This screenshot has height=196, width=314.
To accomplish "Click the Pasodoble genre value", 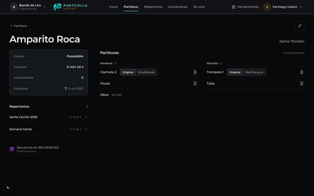I will [75, 56].
